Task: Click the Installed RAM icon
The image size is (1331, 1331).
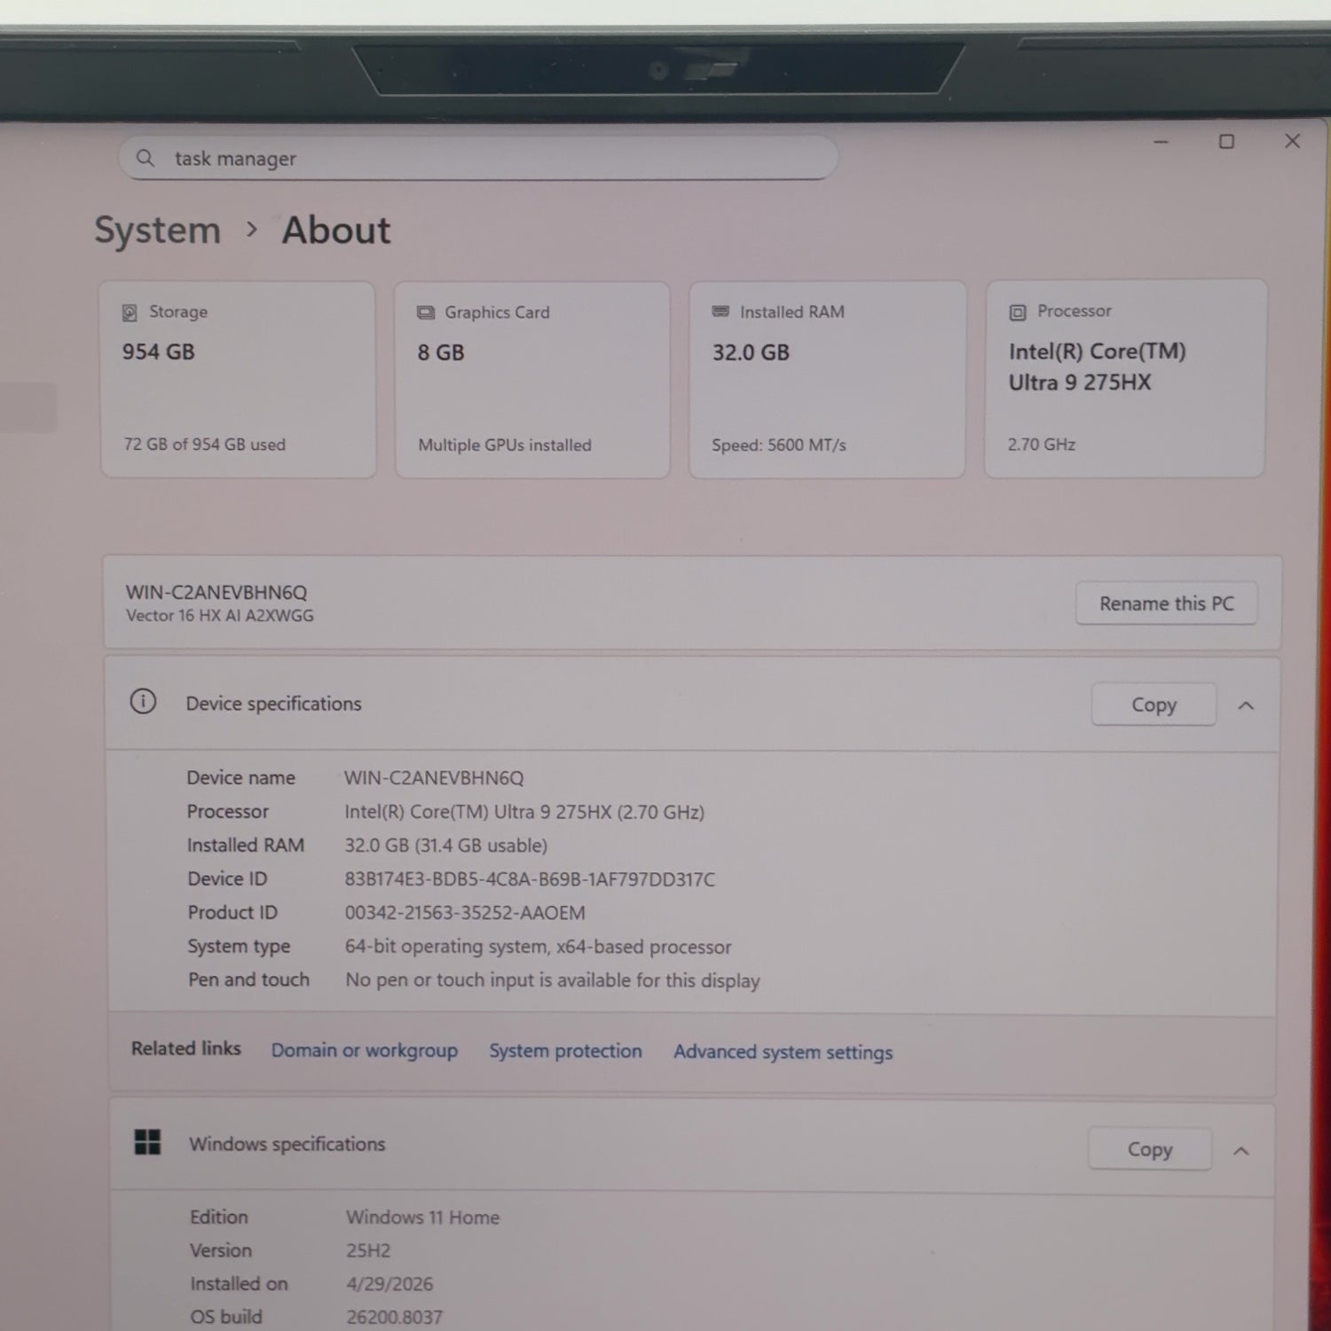Action: point(721,311)
